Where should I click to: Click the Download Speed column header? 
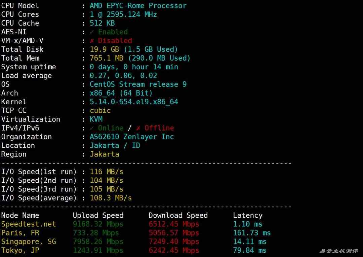click(x=178, y=216)
